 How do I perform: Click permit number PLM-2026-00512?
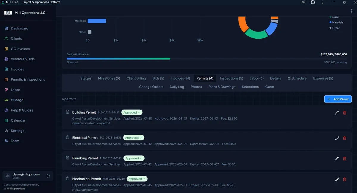pos(111,158)
